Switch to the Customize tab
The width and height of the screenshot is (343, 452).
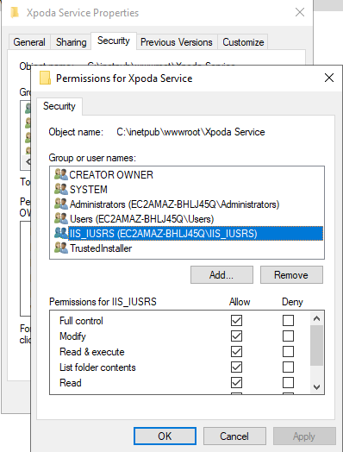243,42
